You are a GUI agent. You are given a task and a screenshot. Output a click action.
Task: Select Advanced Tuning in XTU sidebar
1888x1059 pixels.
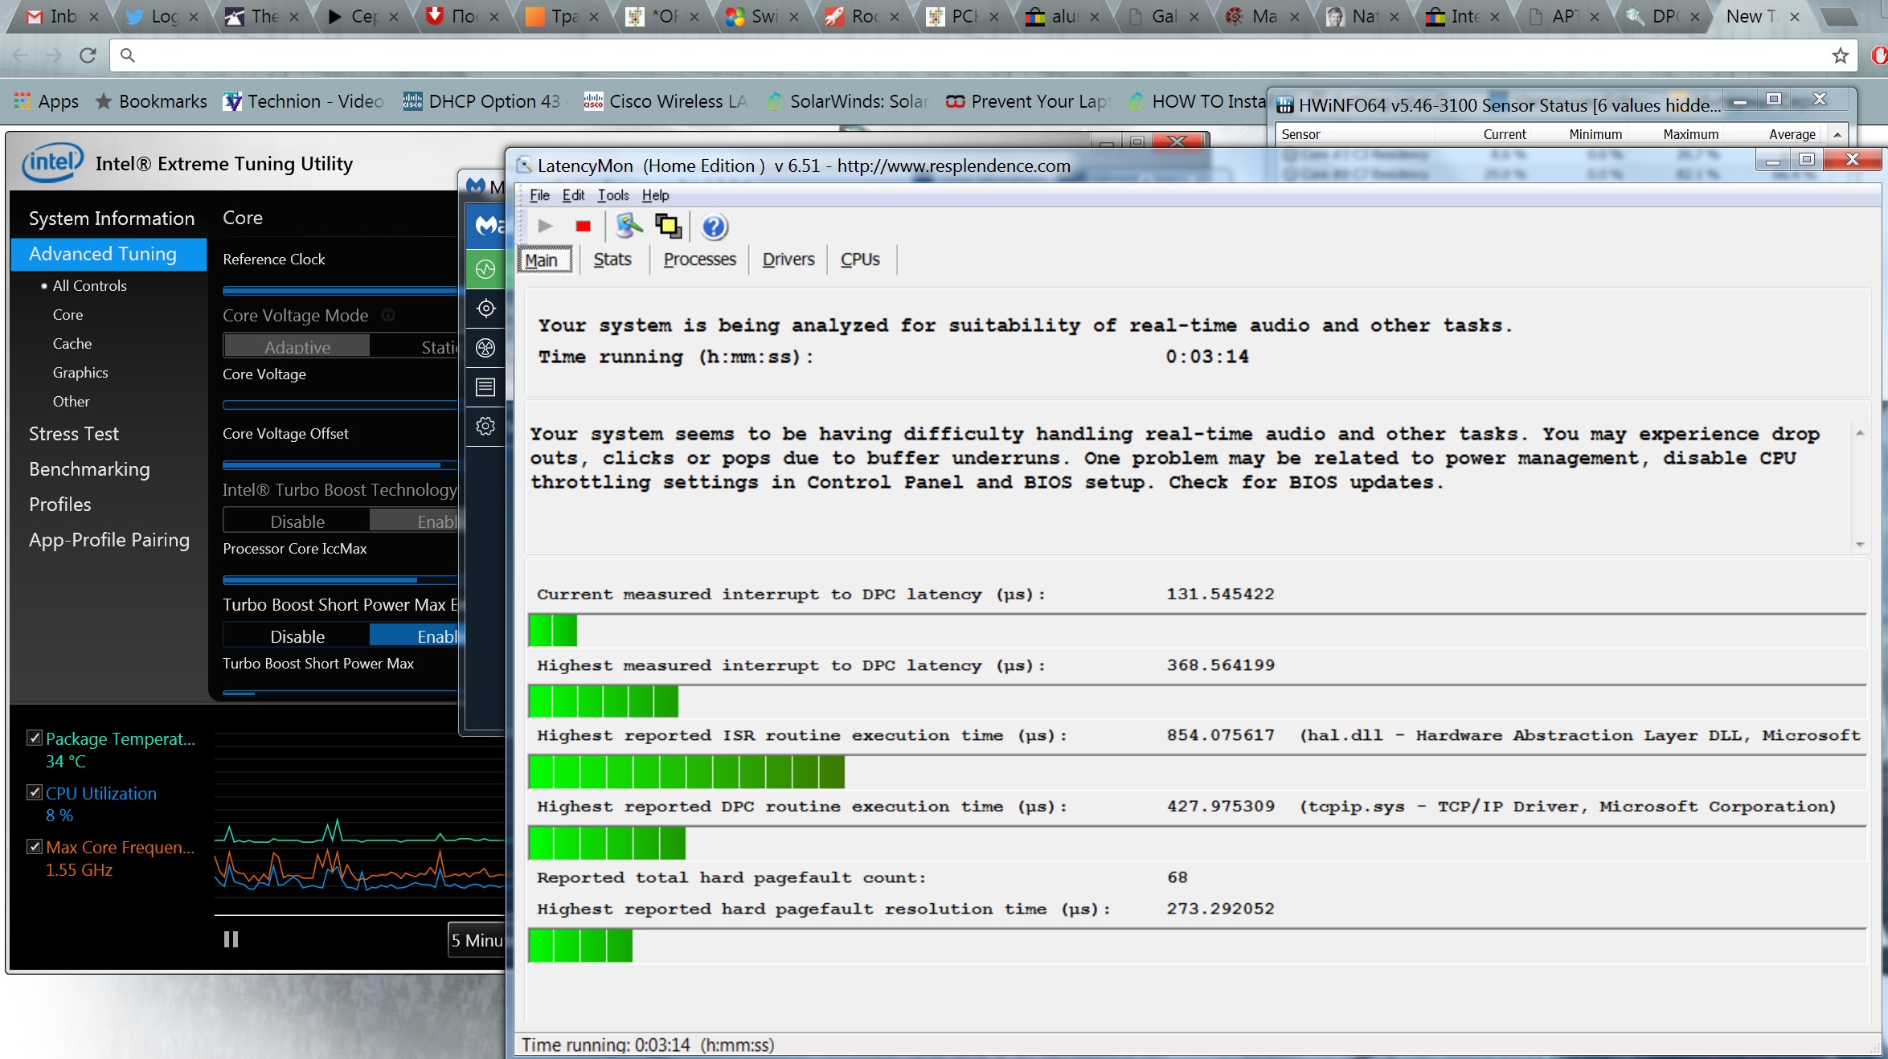click(x=109, y=254)
